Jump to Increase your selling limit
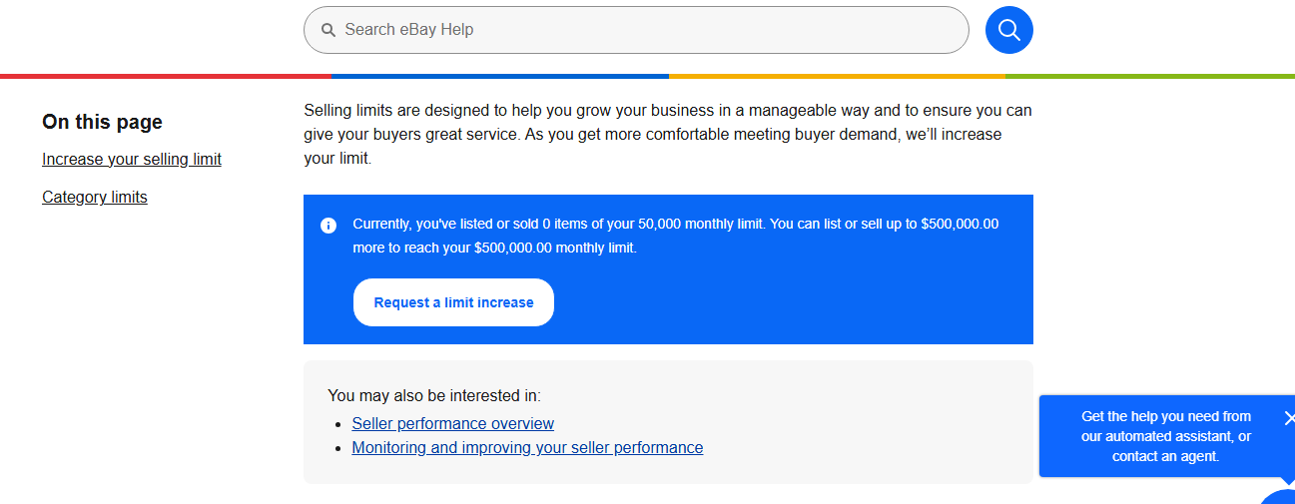The image size is (1295, 504). pos(132,160)
